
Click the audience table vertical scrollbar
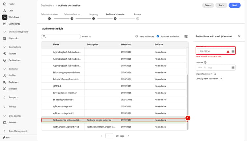[187, 102]
